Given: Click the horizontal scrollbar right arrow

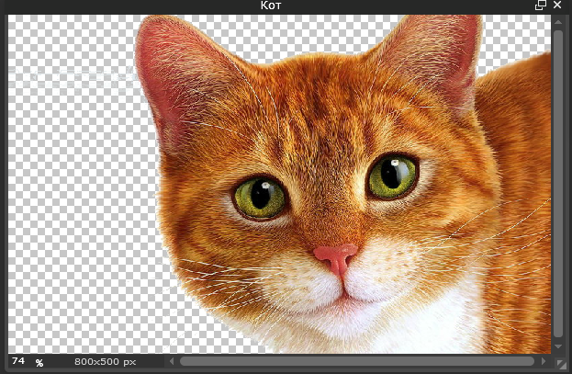Looking at the screenshot, I should pos(544,361).
